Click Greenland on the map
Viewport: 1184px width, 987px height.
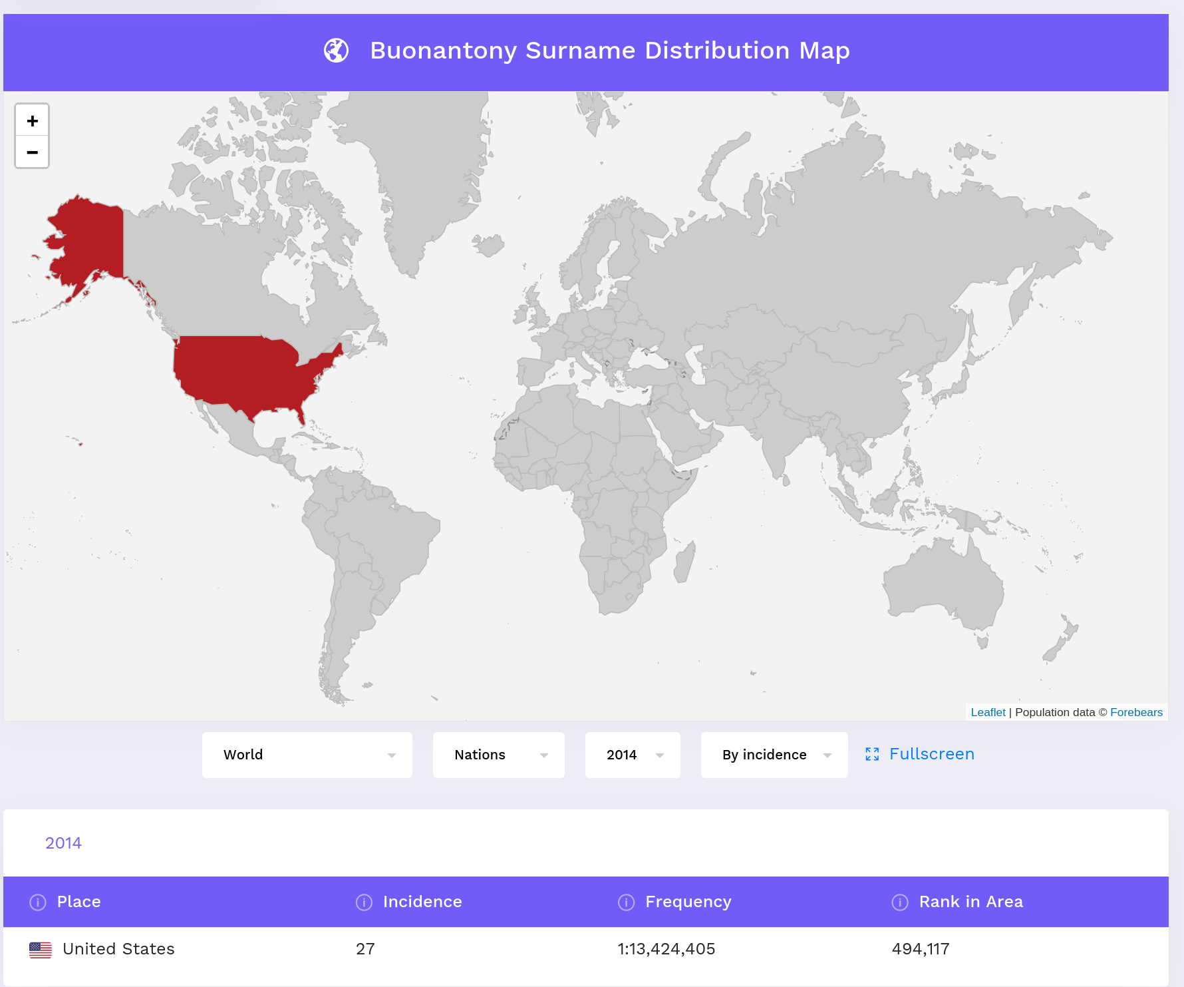(x=419, y=173)
